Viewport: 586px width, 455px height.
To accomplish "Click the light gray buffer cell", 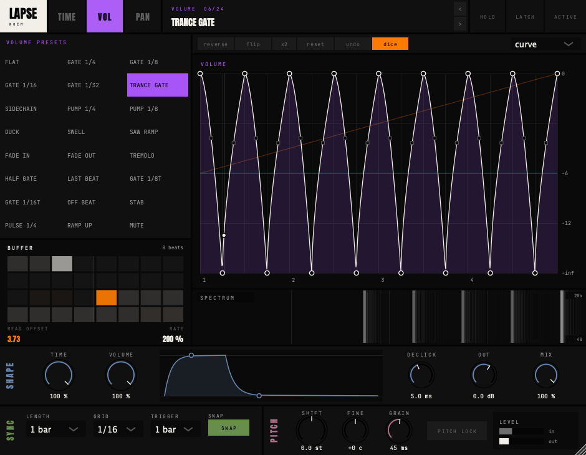I will (x=62, y=264).
